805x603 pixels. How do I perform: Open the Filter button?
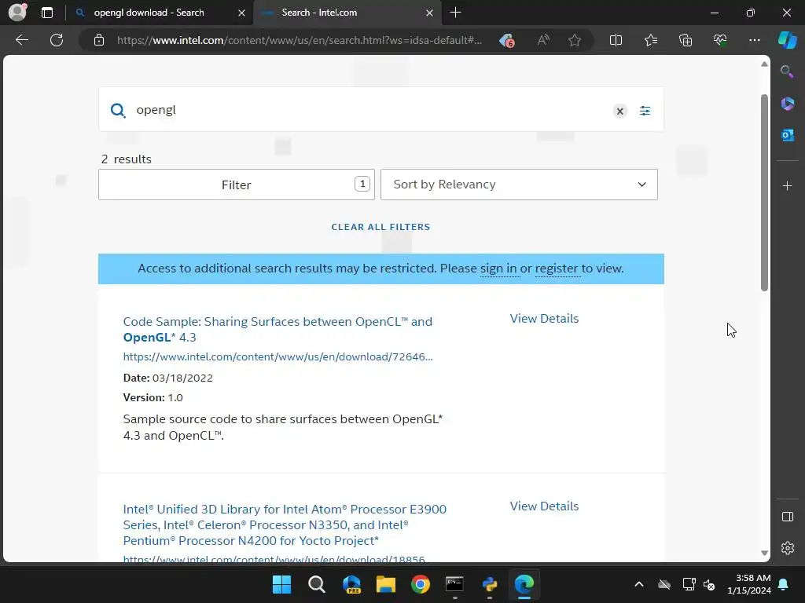pos(237,185)
